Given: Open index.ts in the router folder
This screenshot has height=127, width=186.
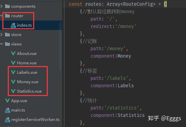Looking at the screenshot, I should pyautogui.click(x=24, y=25).
